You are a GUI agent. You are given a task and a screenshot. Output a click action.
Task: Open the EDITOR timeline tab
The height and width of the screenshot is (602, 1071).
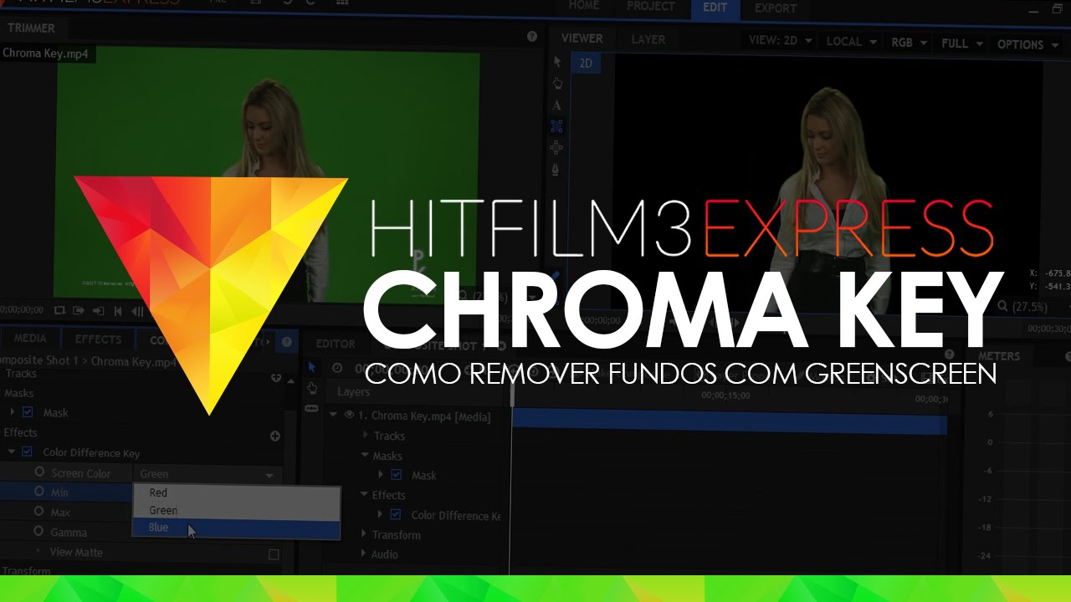[x=336, y=344]
